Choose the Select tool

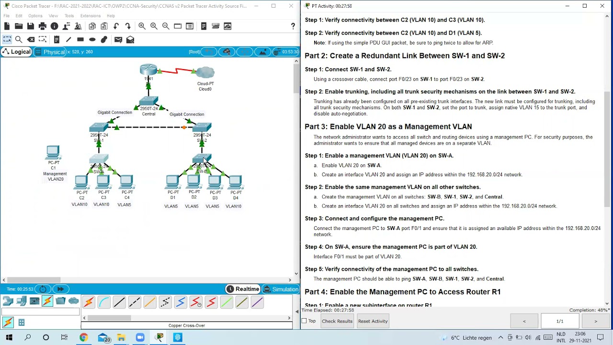[x=7, y=40]
